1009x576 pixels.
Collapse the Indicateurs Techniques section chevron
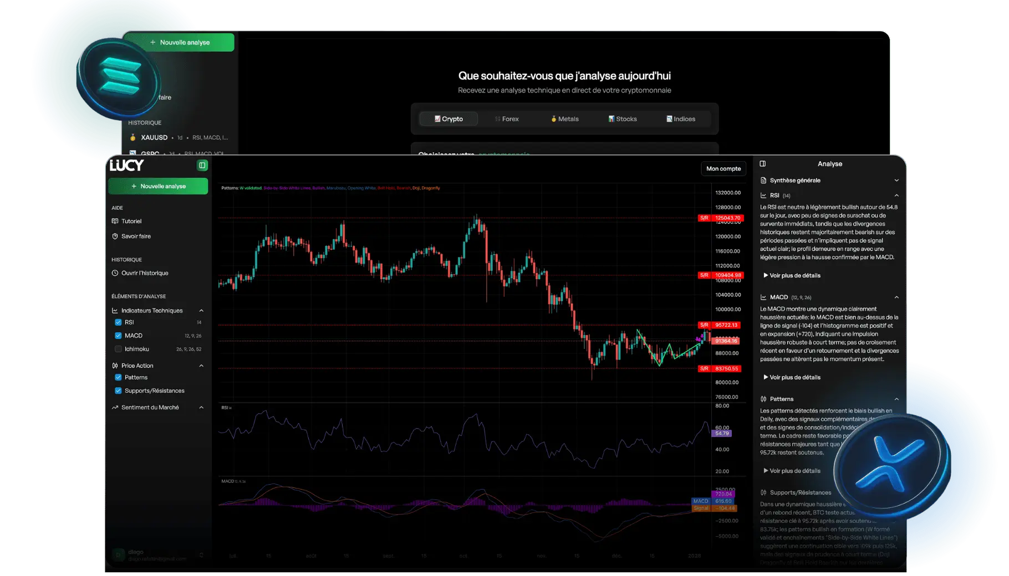[201, 311]
